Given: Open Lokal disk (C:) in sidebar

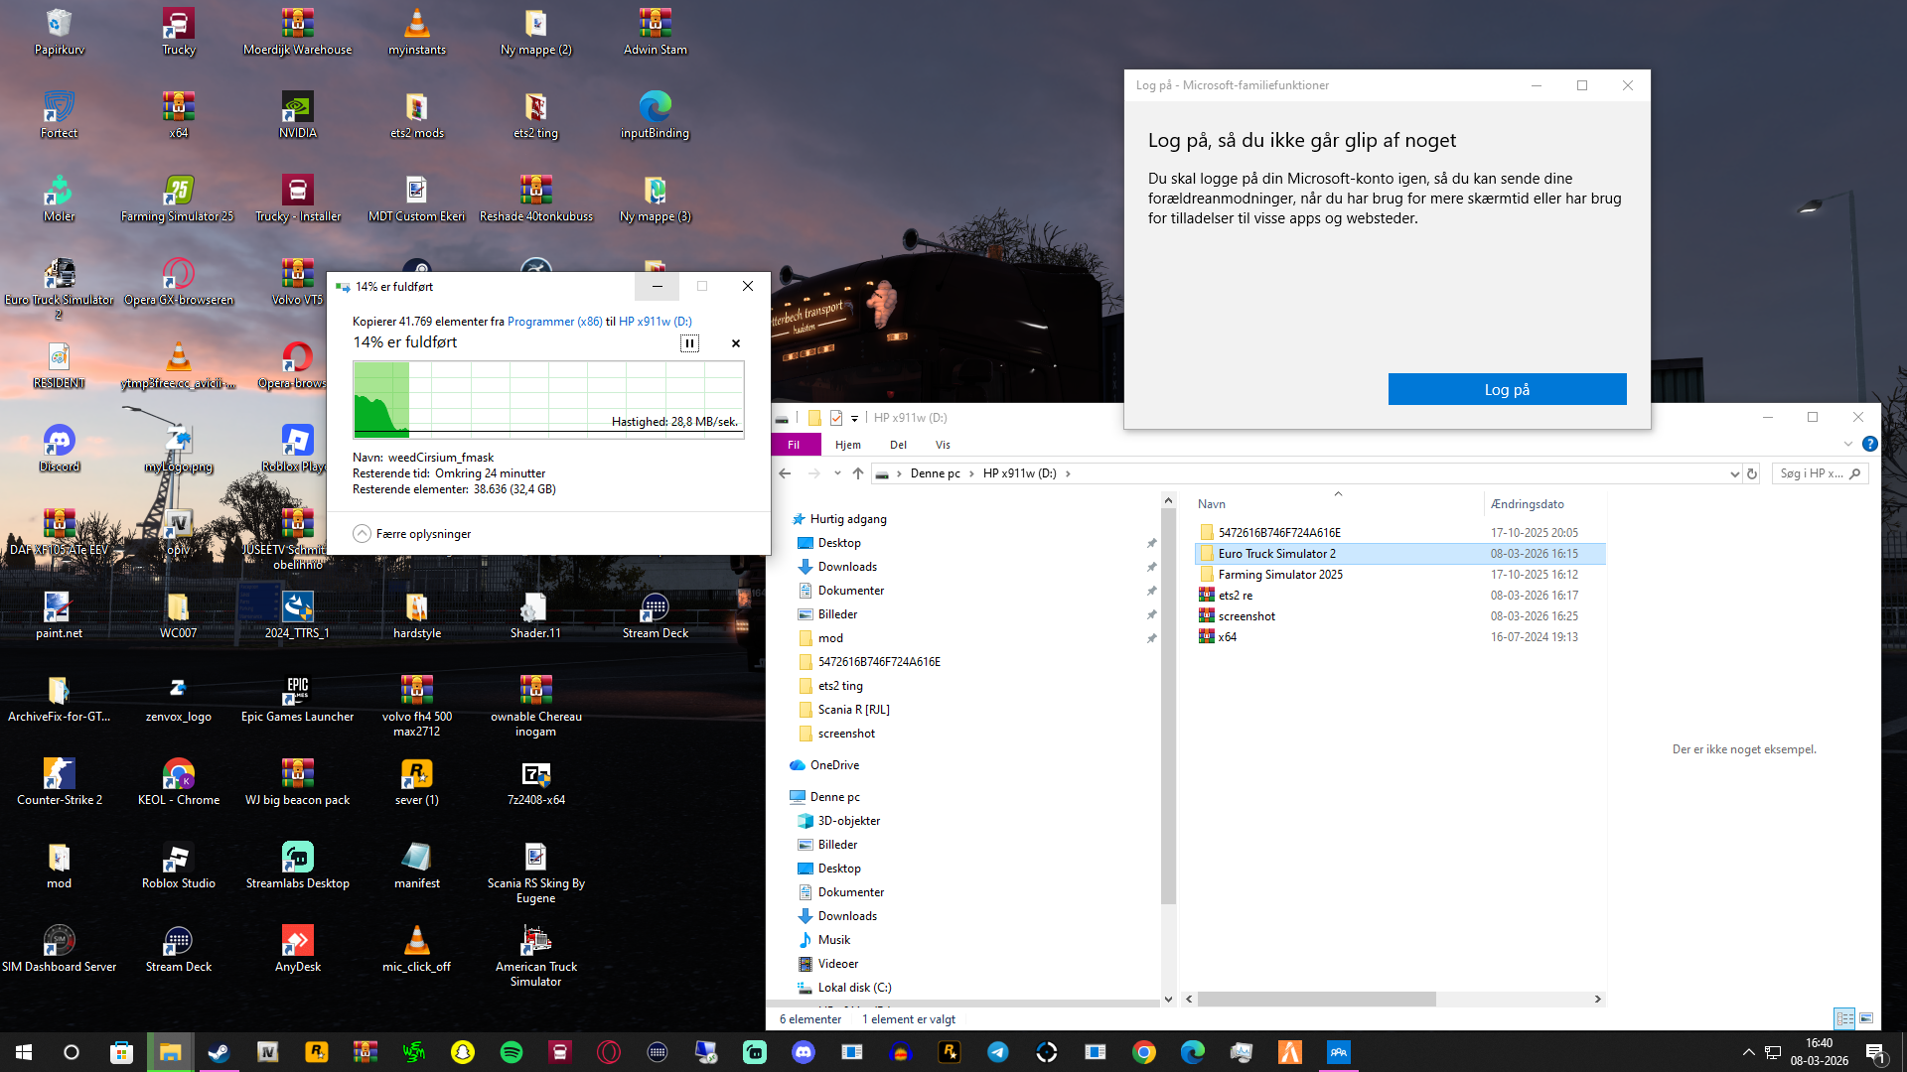Looking at the screenshot, I should [854, 988].
